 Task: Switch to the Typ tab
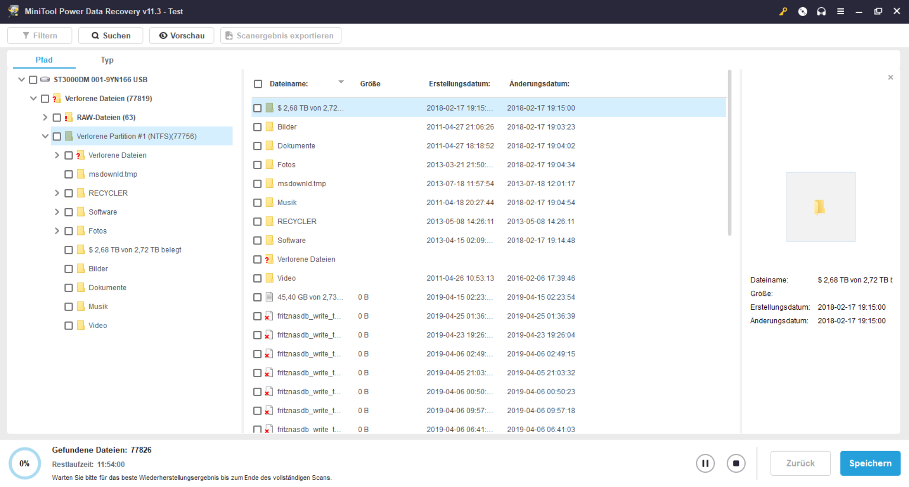click(x=107, y=60)
